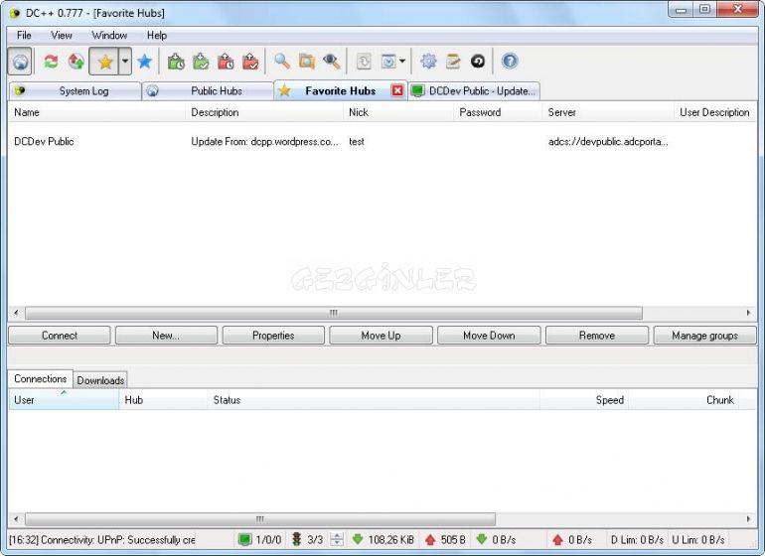
Task: Click the Speed column header
Action: pyautogui.click(x=584, y=400)
